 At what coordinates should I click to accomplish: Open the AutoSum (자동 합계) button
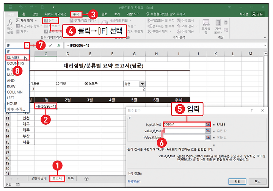point(27,20)
